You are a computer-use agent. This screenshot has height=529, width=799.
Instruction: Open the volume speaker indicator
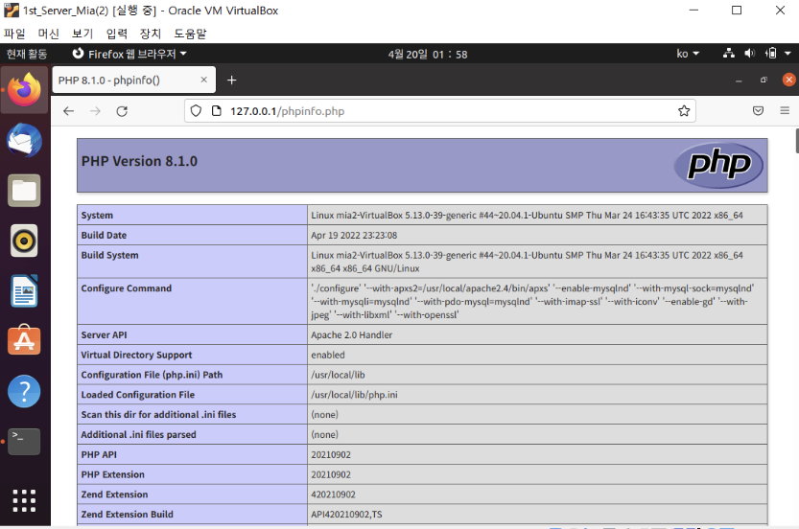click(x=749, y=54)
